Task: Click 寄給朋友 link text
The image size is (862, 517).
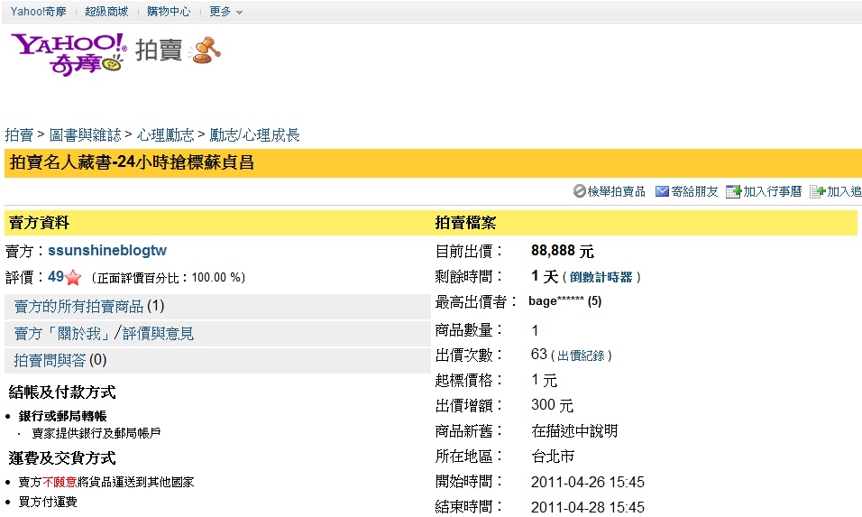Action: [694, 191]
